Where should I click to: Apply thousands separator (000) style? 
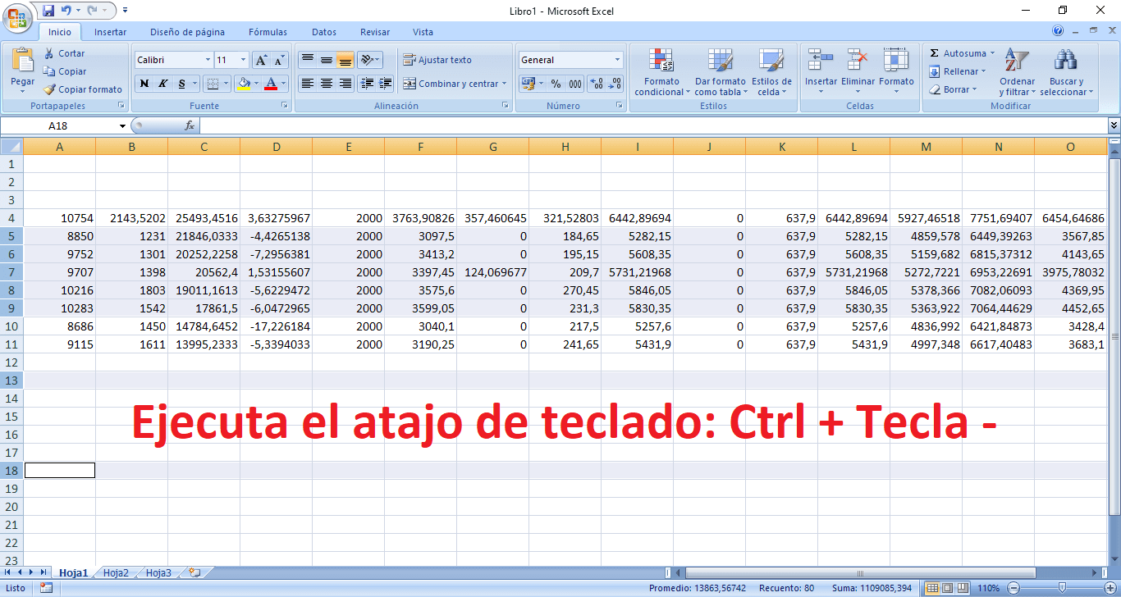(575, 84)
